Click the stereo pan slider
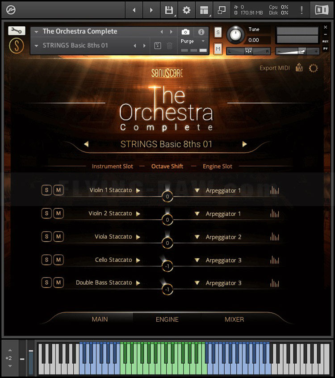335x378 pixels. 248,51
